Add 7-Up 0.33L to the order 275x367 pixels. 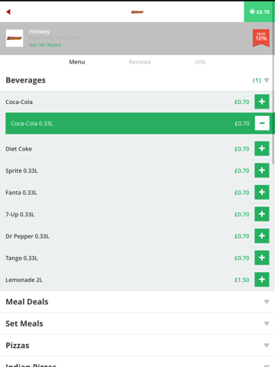tap(262, 214)
